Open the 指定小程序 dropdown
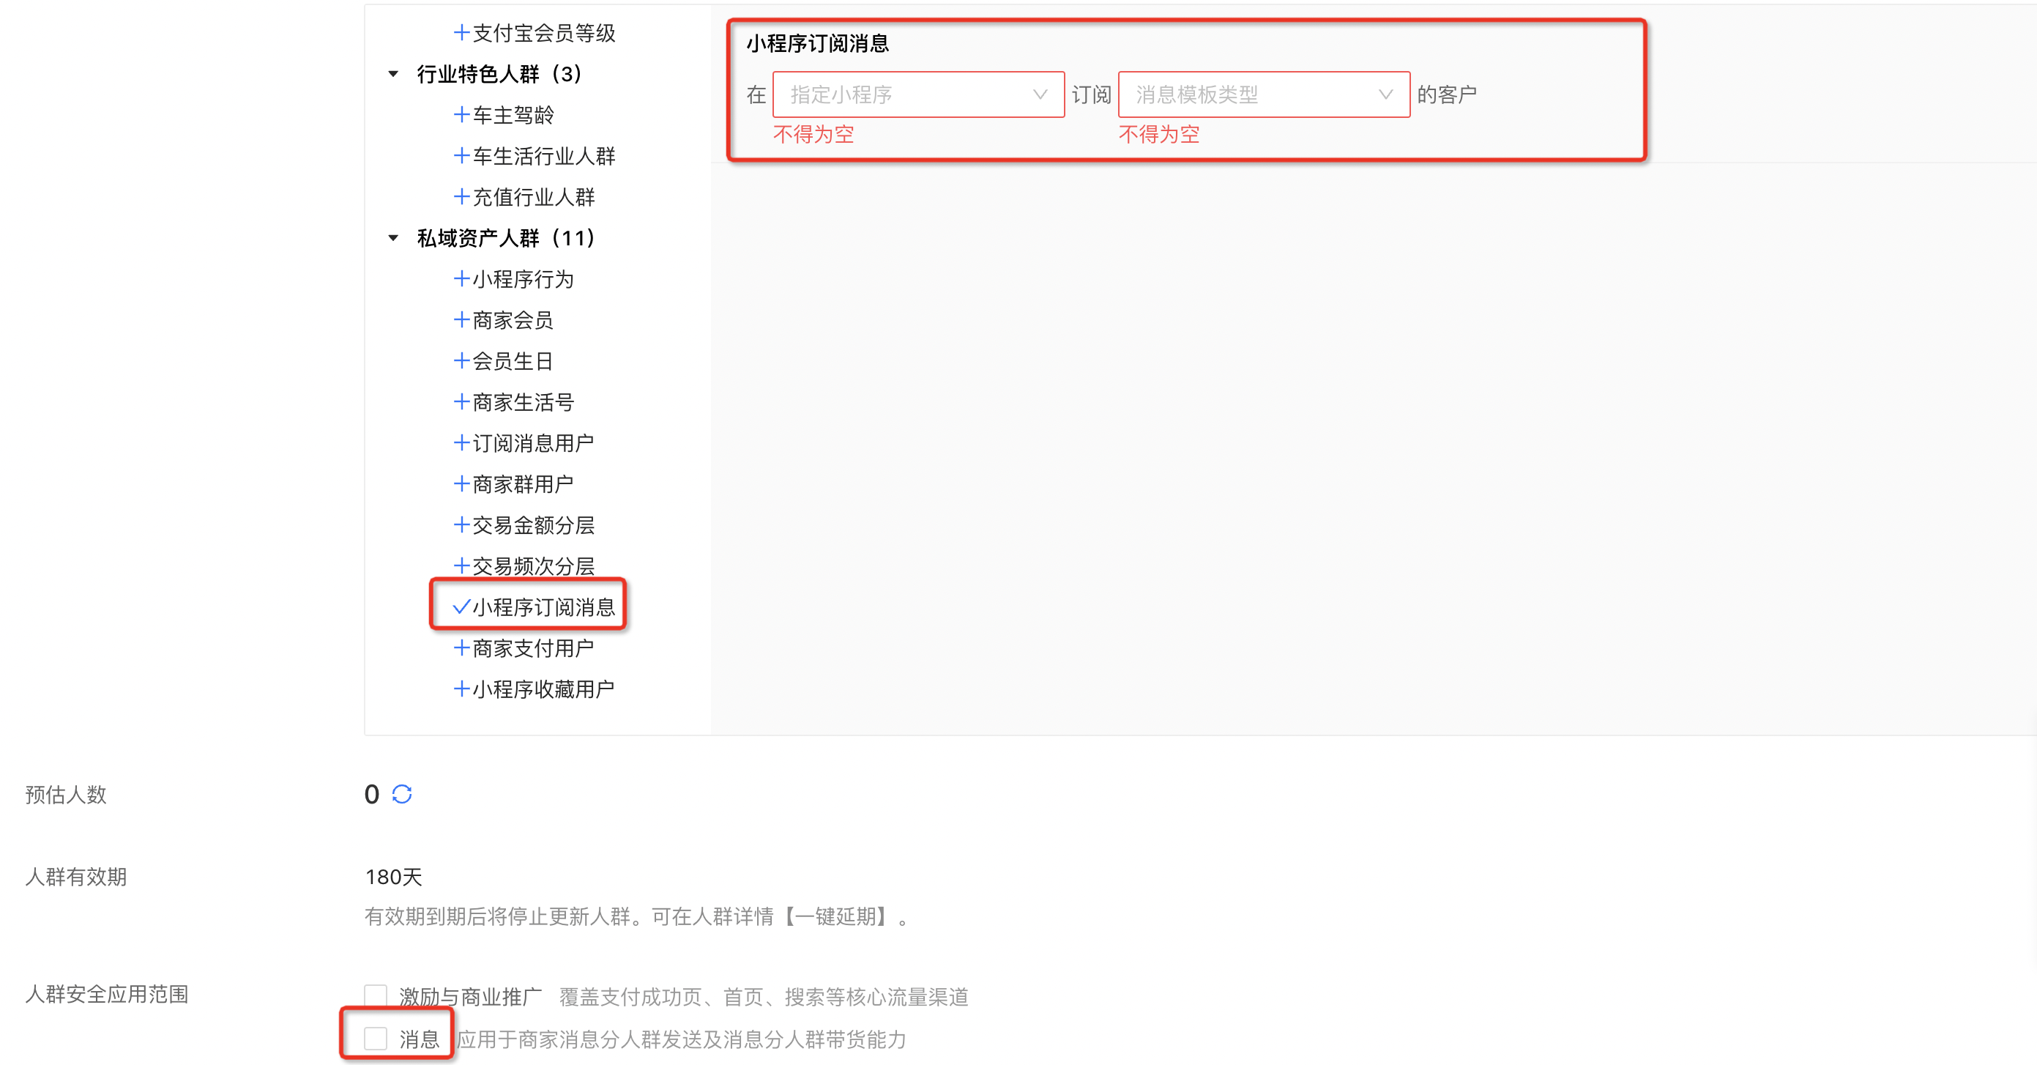The width and height of the screenshot is (2037, 1065). click(917, 95)
